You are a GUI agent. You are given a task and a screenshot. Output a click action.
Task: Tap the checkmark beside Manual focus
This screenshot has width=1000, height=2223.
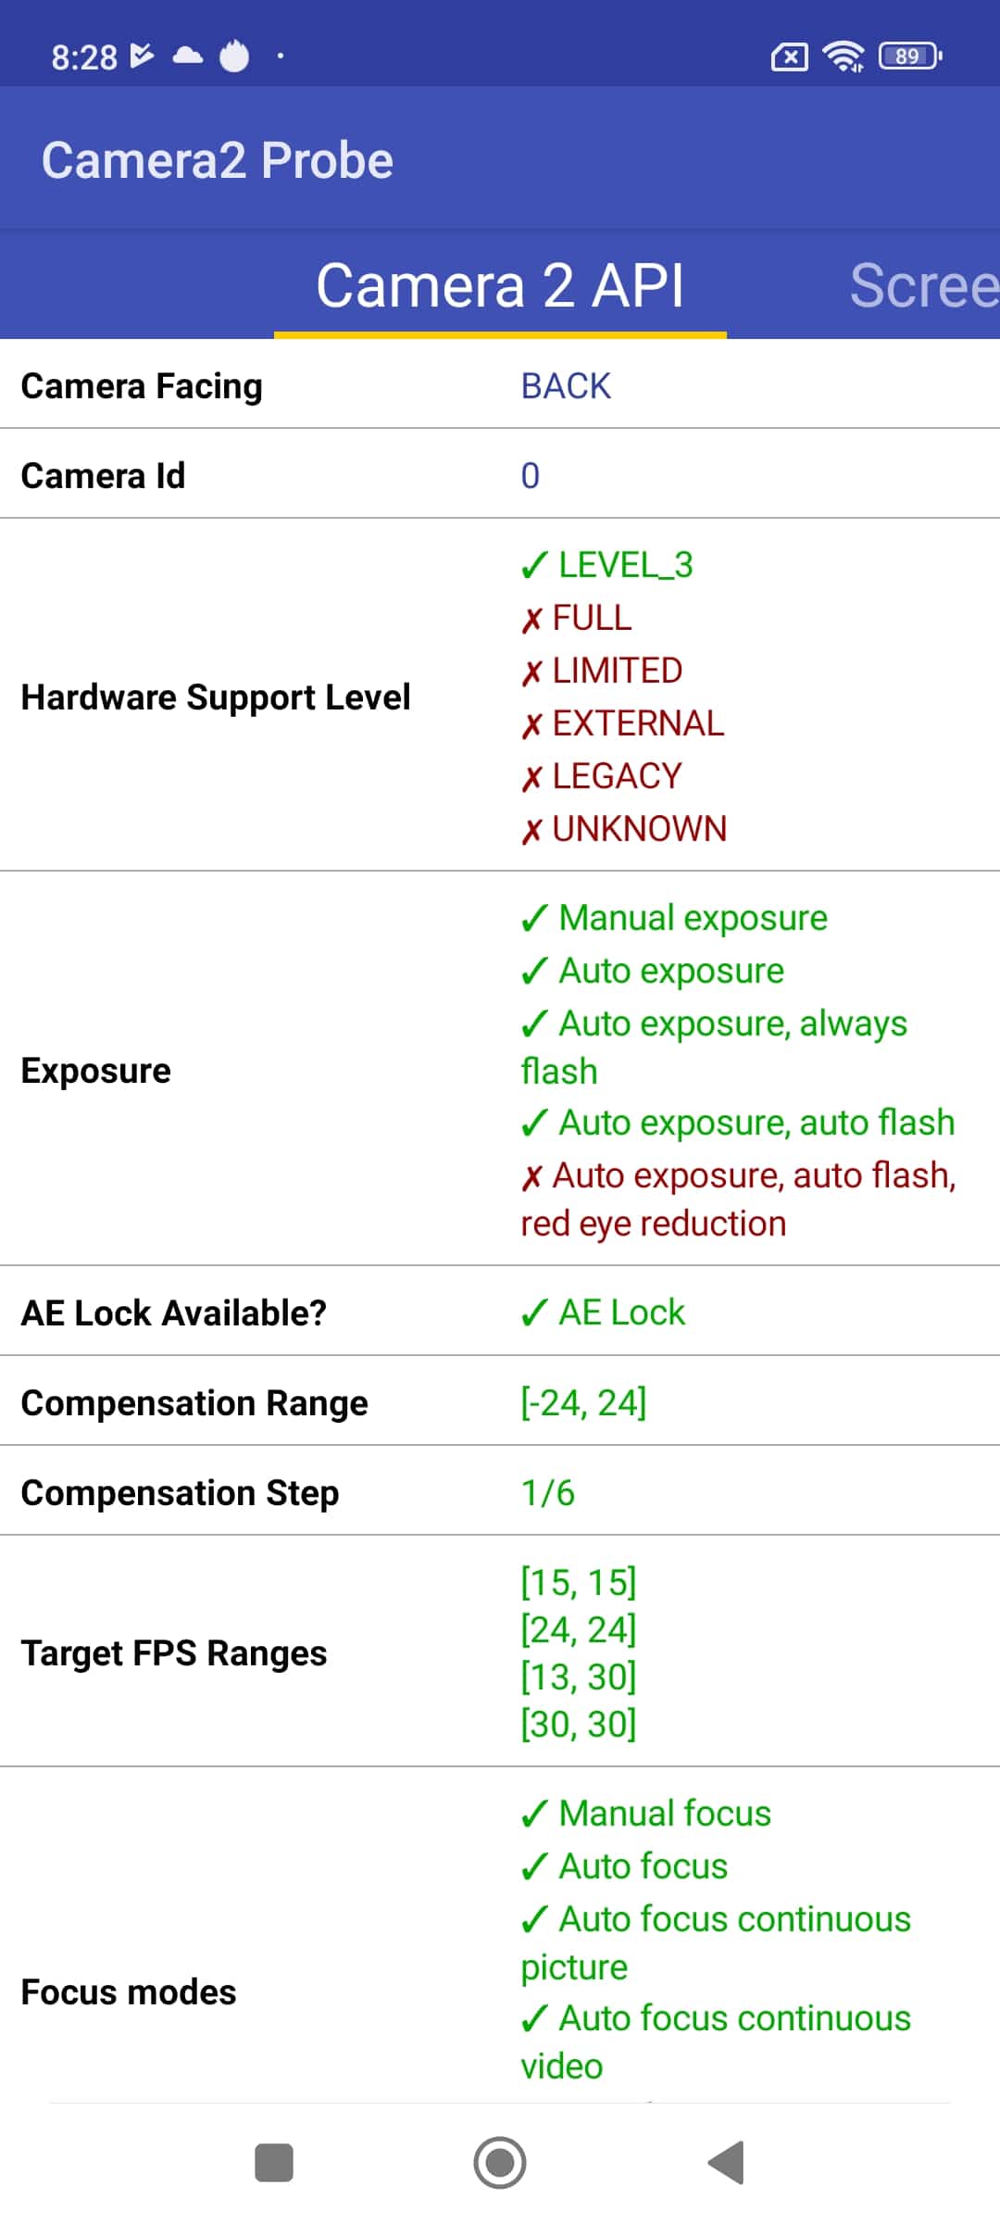tap(534, 1814)
